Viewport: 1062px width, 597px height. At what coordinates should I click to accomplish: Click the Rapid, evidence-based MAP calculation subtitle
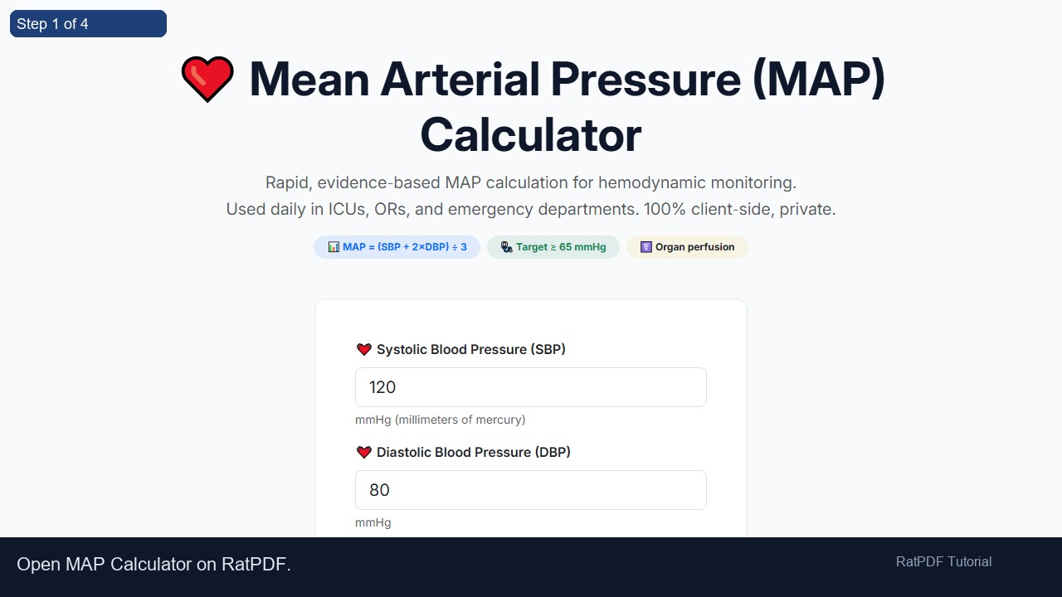pyautogui.click(x=531, y=182)
